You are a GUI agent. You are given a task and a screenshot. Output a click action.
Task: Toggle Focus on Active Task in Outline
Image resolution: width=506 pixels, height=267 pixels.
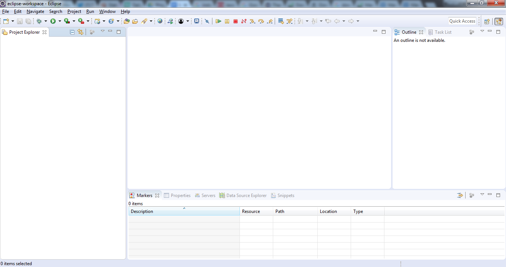pos(472,32)
